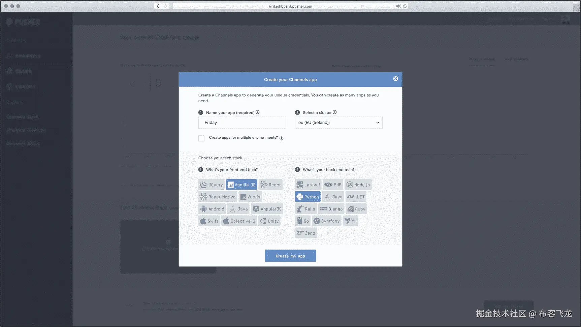Choose React front-end tech
Screen dimensions: 581x327
click(x=270, y=185)
